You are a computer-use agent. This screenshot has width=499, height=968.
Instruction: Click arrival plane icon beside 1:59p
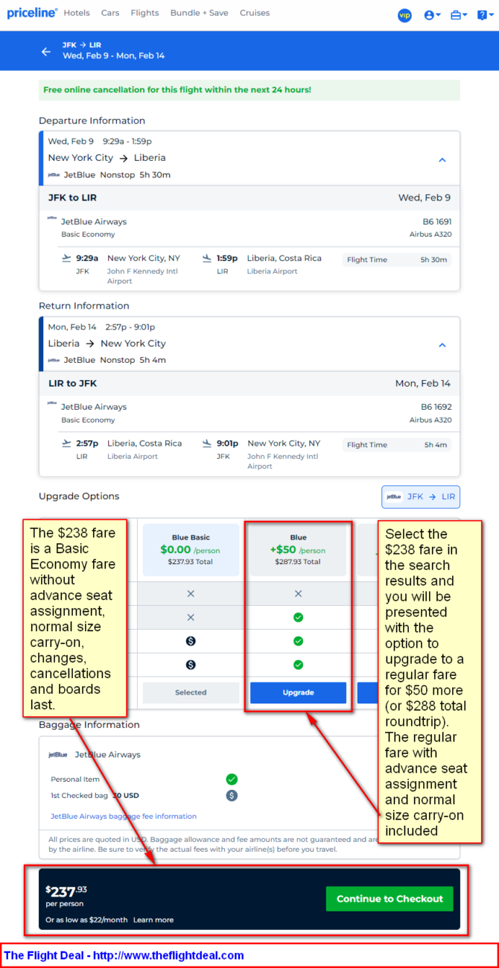click(x=207, y=259)
